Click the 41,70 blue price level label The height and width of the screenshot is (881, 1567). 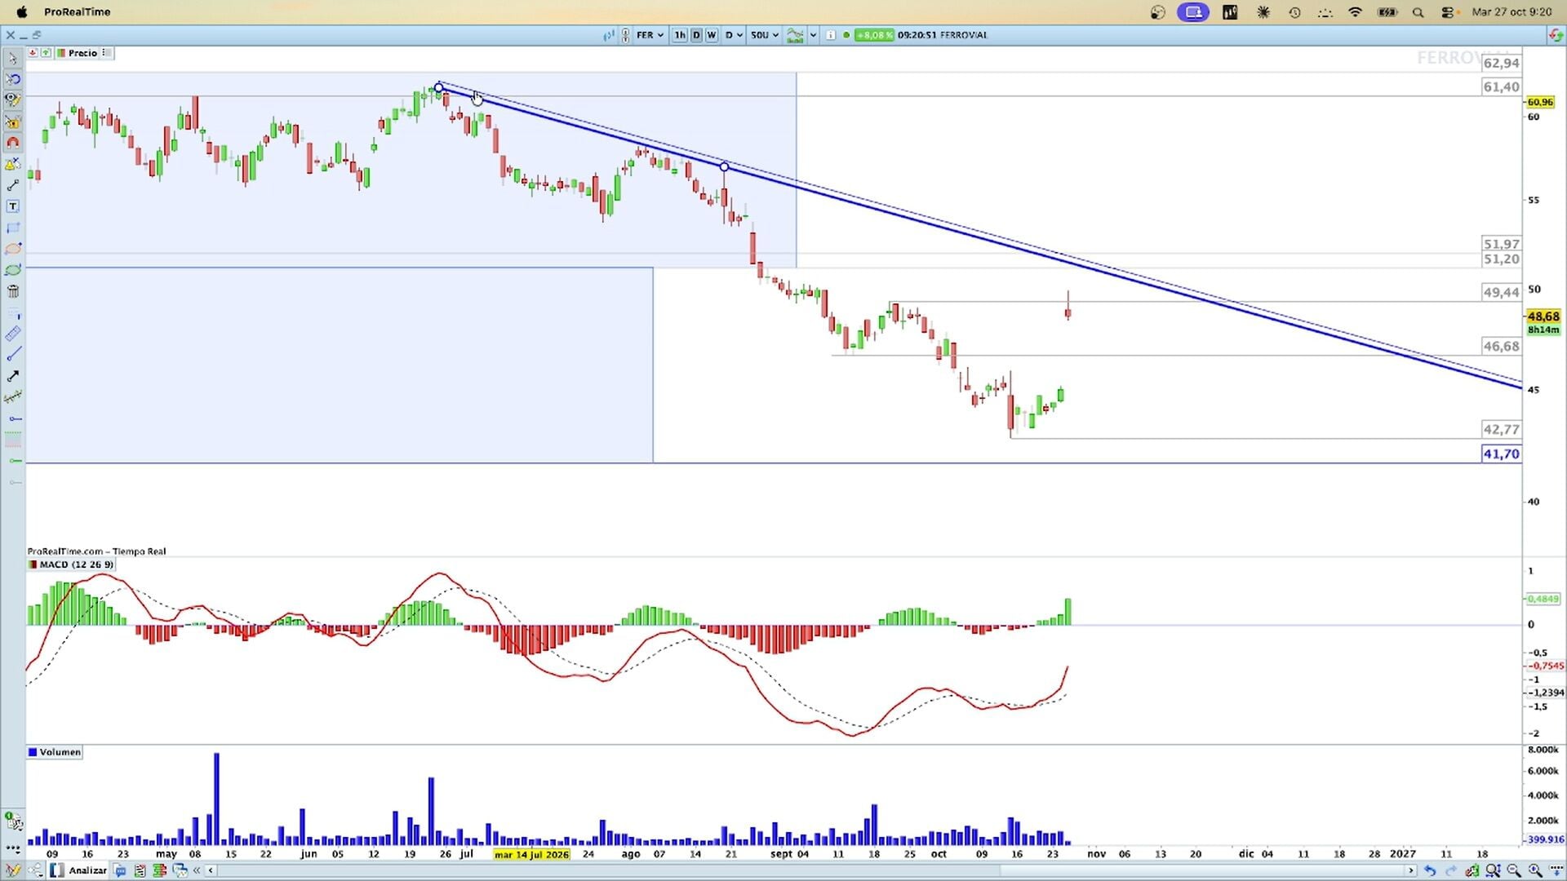(x=1501, y=454)
